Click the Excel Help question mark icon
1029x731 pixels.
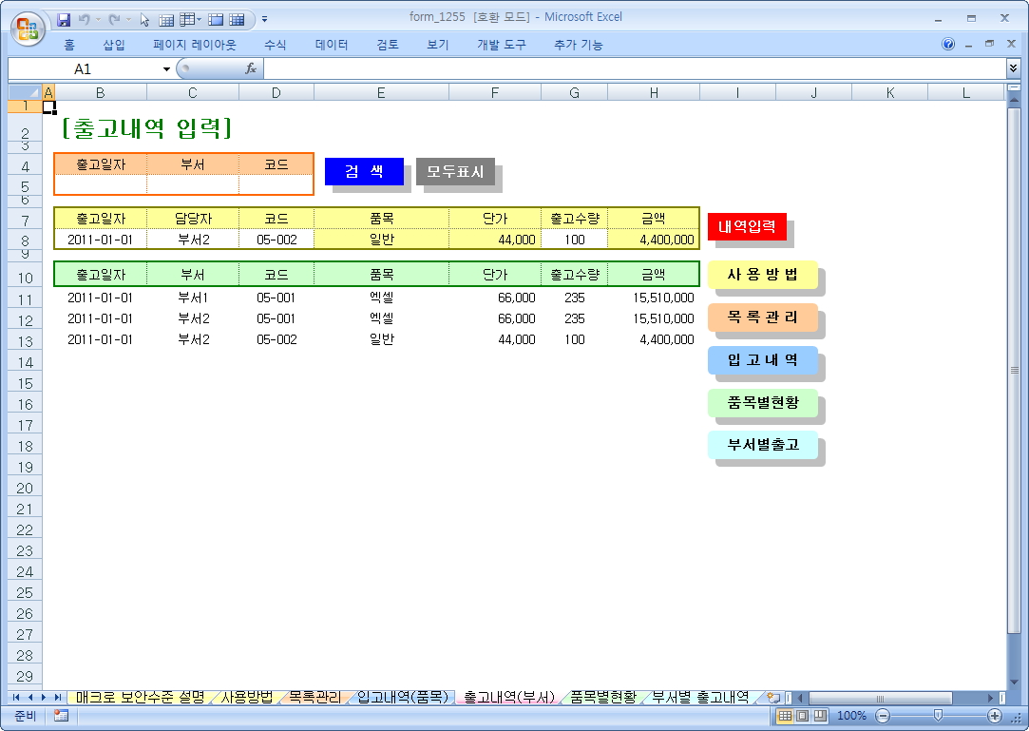click(948, 45)
